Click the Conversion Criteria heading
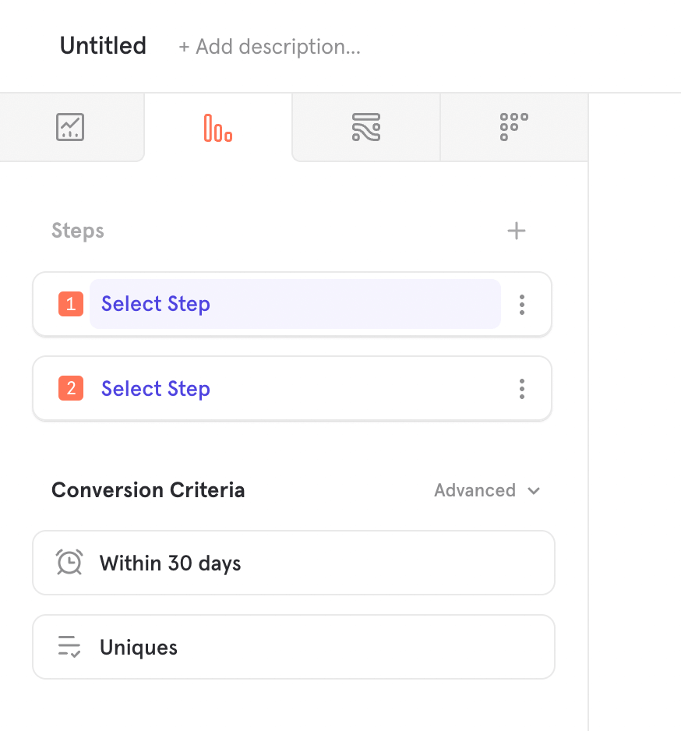The width and height of the screenshot is (681, 731). click(x=148, y=490)
